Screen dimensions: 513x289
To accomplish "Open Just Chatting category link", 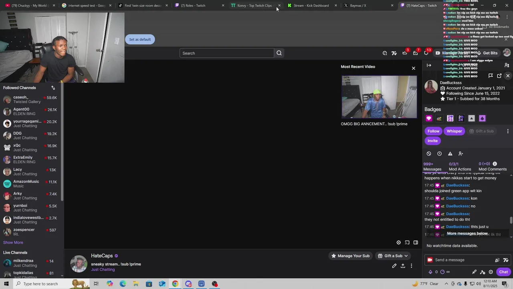I will (103, 270).
